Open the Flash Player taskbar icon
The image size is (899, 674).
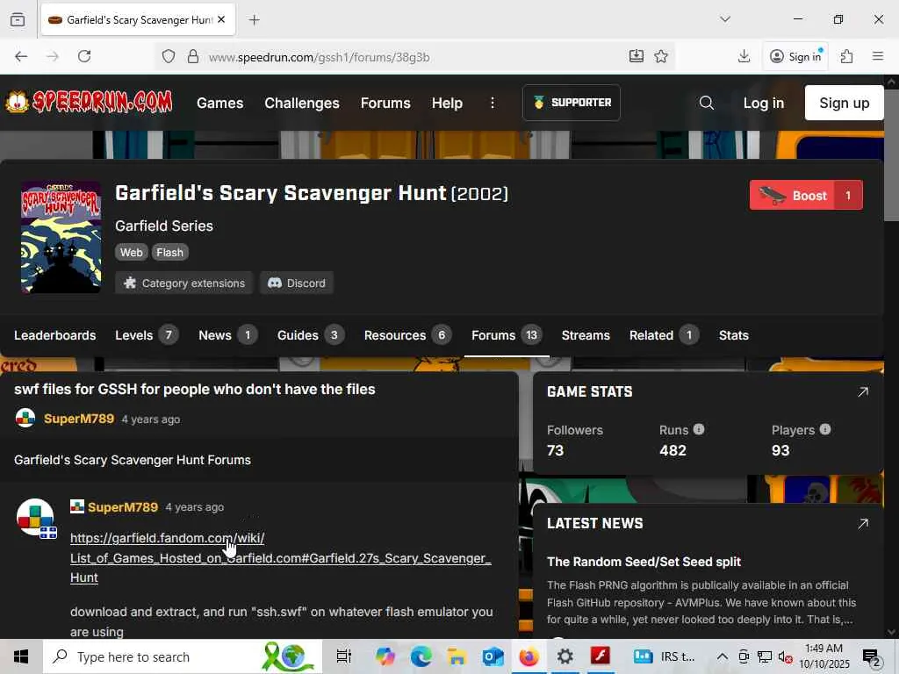[601, 656]
